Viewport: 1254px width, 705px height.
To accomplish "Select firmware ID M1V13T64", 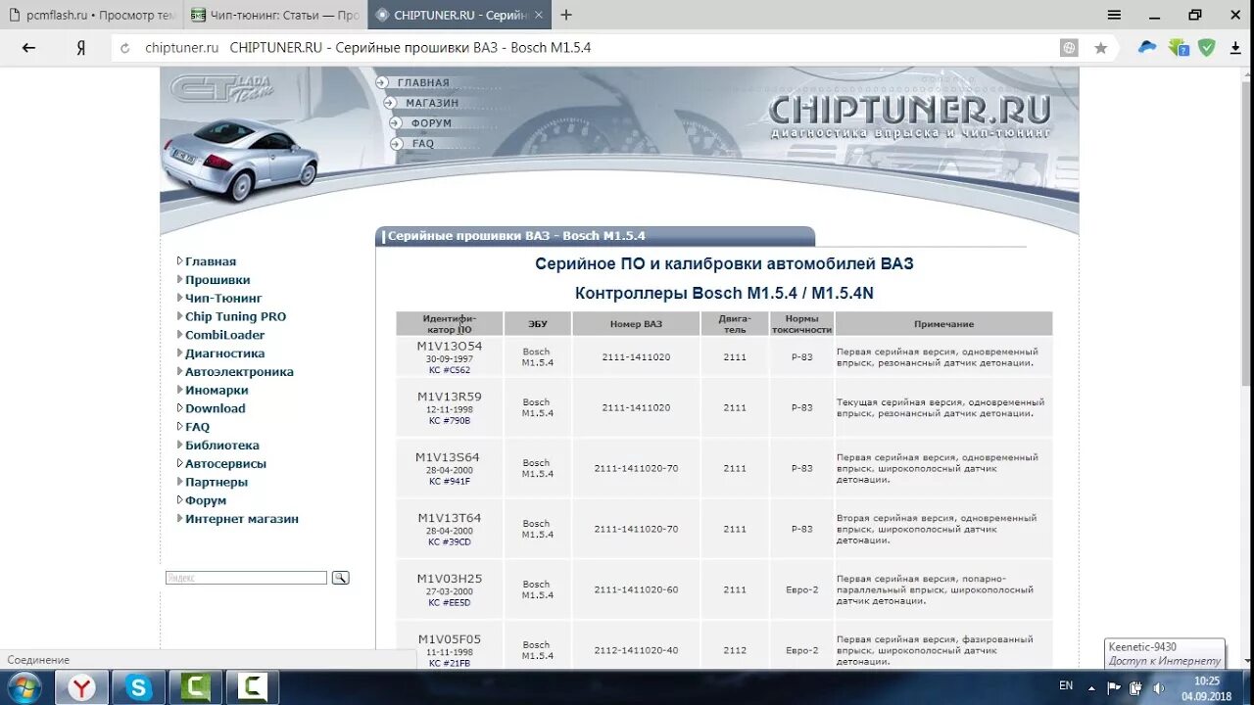I will [449, 519].
